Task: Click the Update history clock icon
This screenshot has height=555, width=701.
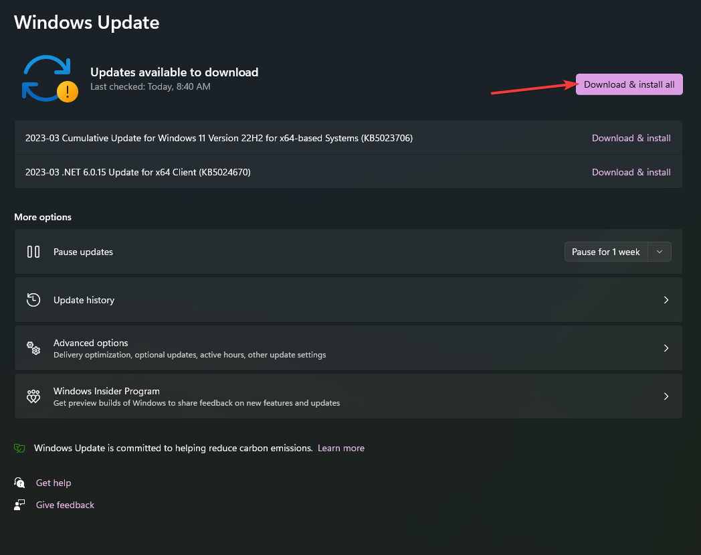Action: tap(33, 300)
